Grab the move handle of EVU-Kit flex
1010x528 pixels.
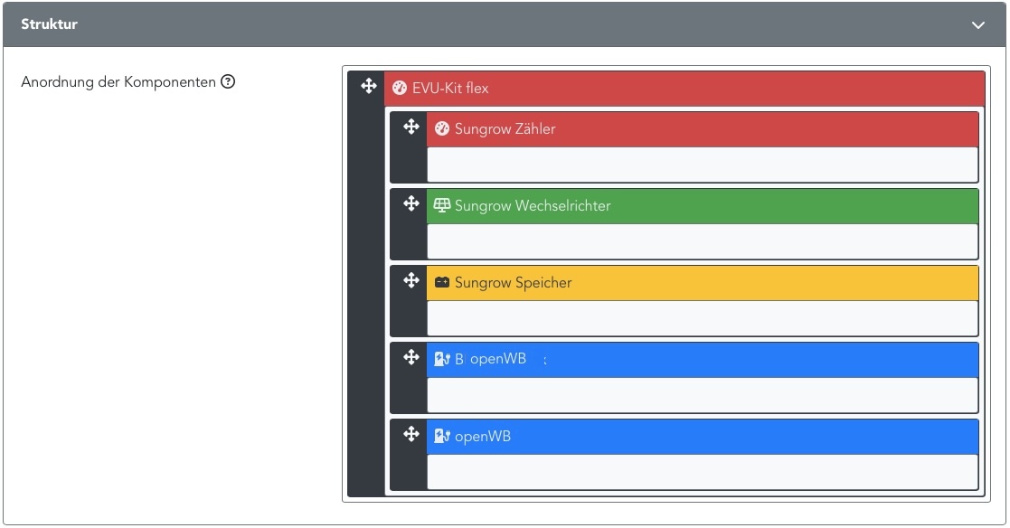[368, 86]
